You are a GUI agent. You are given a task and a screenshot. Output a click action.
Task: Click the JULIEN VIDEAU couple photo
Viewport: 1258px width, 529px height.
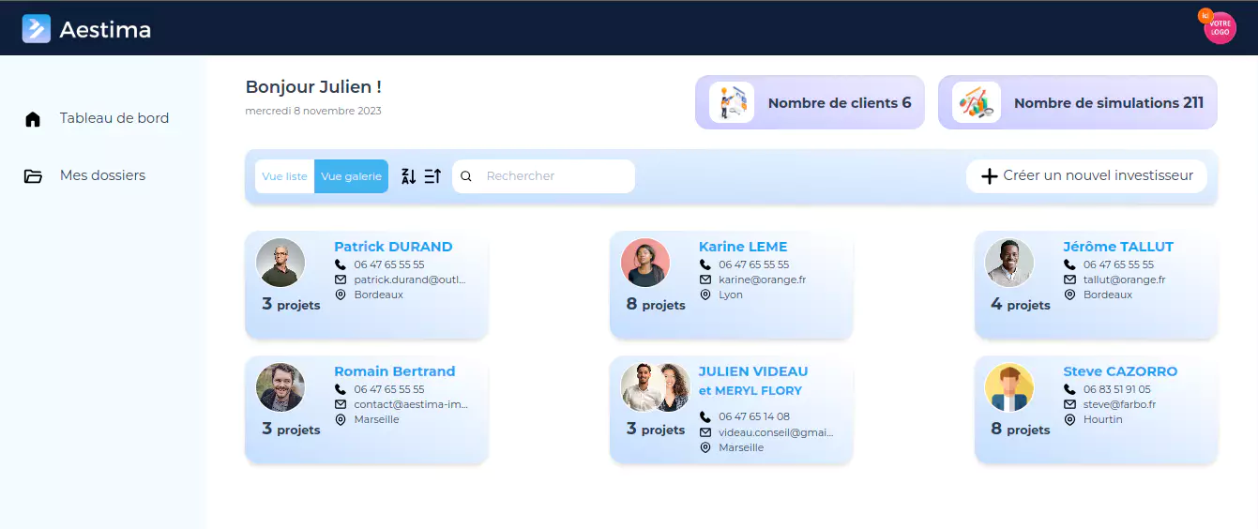(656, 387)
